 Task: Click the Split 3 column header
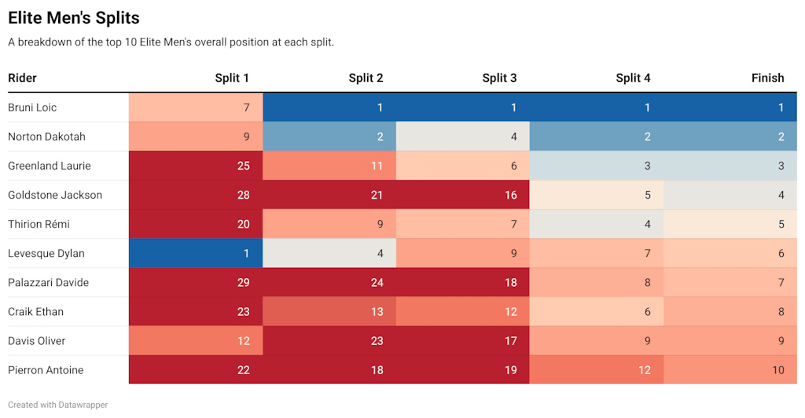click(499, 78)
